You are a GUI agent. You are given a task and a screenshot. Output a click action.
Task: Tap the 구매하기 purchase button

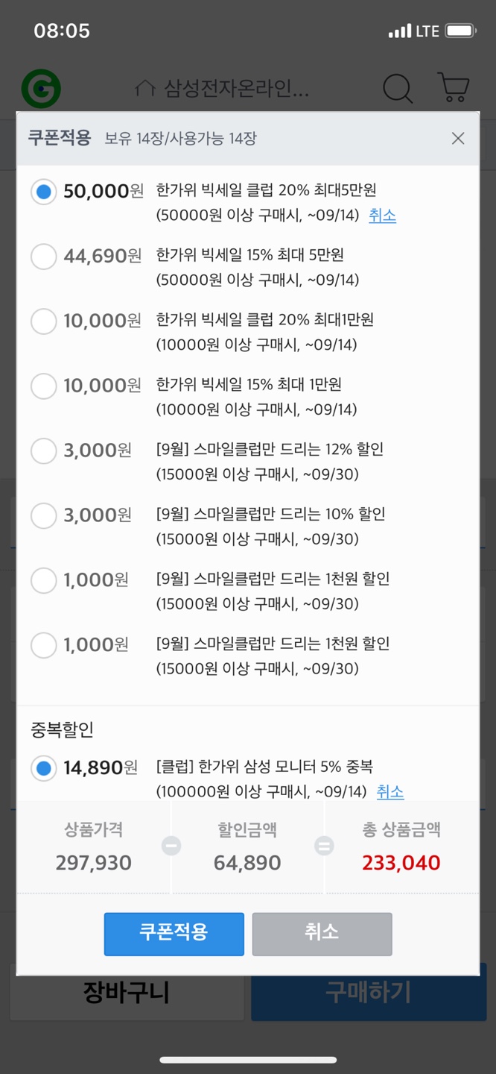(369, 993)
